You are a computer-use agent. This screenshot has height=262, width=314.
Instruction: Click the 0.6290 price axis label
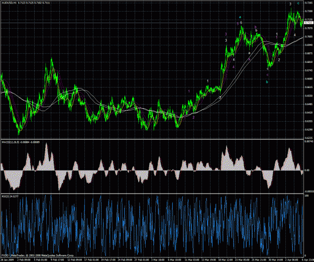tap(308, 130)
